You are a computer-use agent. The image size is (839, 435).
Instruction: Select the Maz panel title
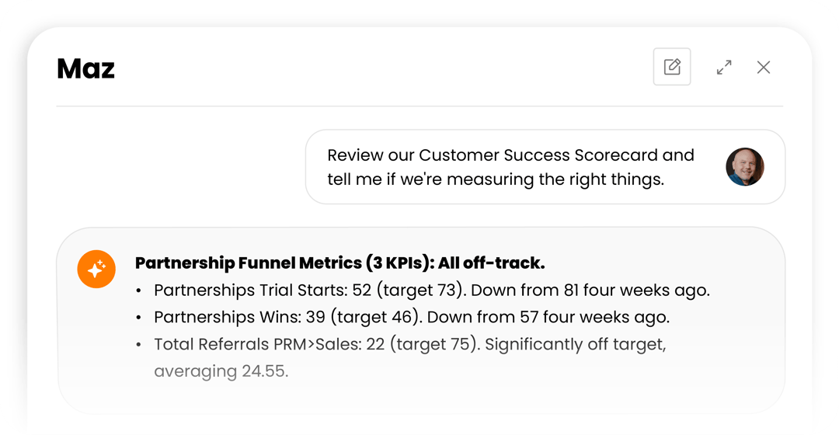point(85,69)
